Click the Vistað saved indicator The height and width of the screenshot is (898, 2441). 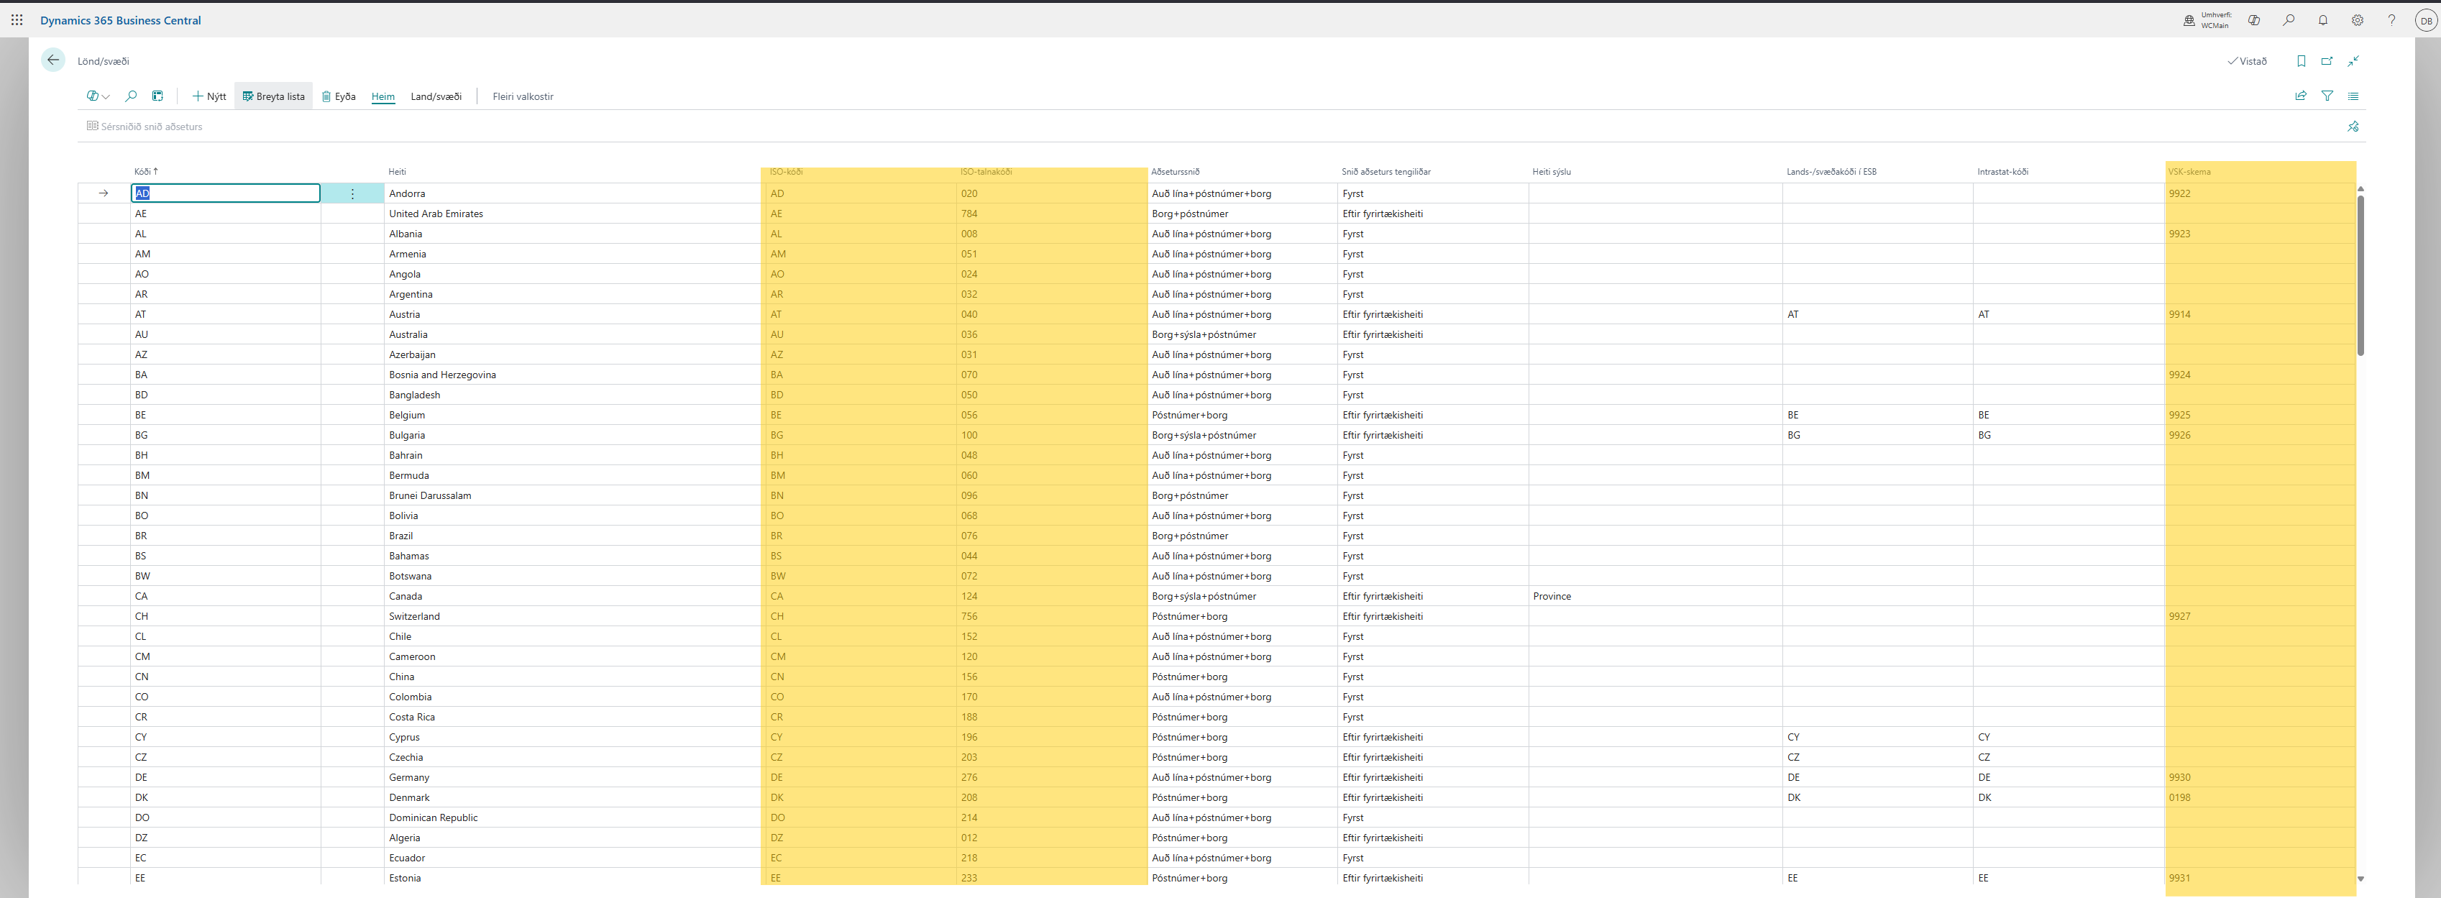[x=2247, y=60]
